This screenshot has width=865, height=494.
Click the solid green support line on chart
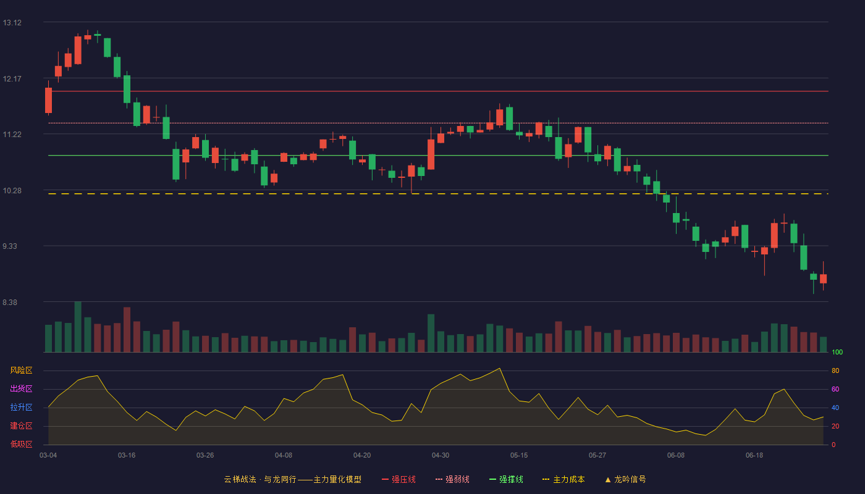[x=438, y=156]
